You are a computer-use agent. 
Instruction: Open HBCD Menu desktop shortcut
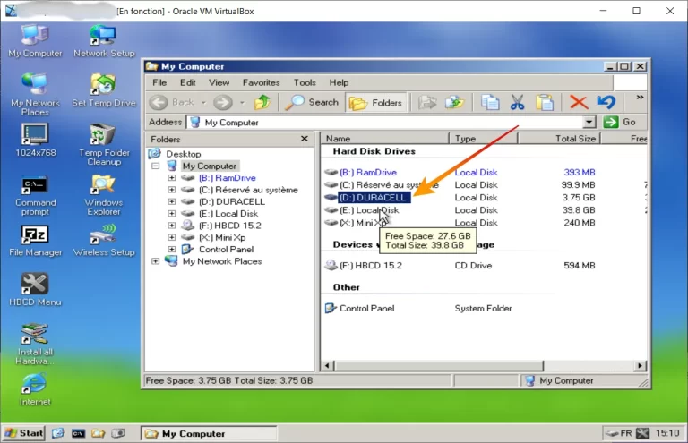coord(35,290)
